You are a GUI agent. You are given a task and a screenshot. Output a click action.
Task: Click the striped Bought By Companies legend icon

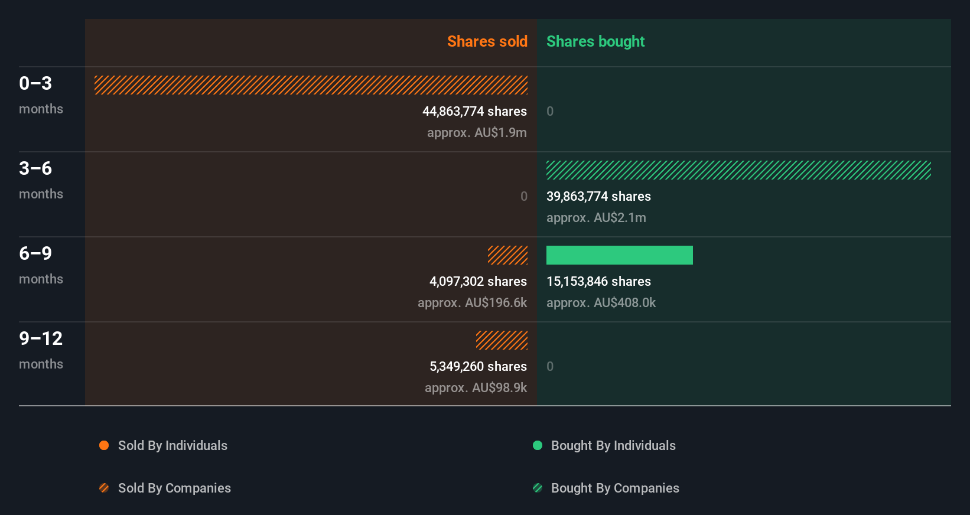tap(538, 488)
